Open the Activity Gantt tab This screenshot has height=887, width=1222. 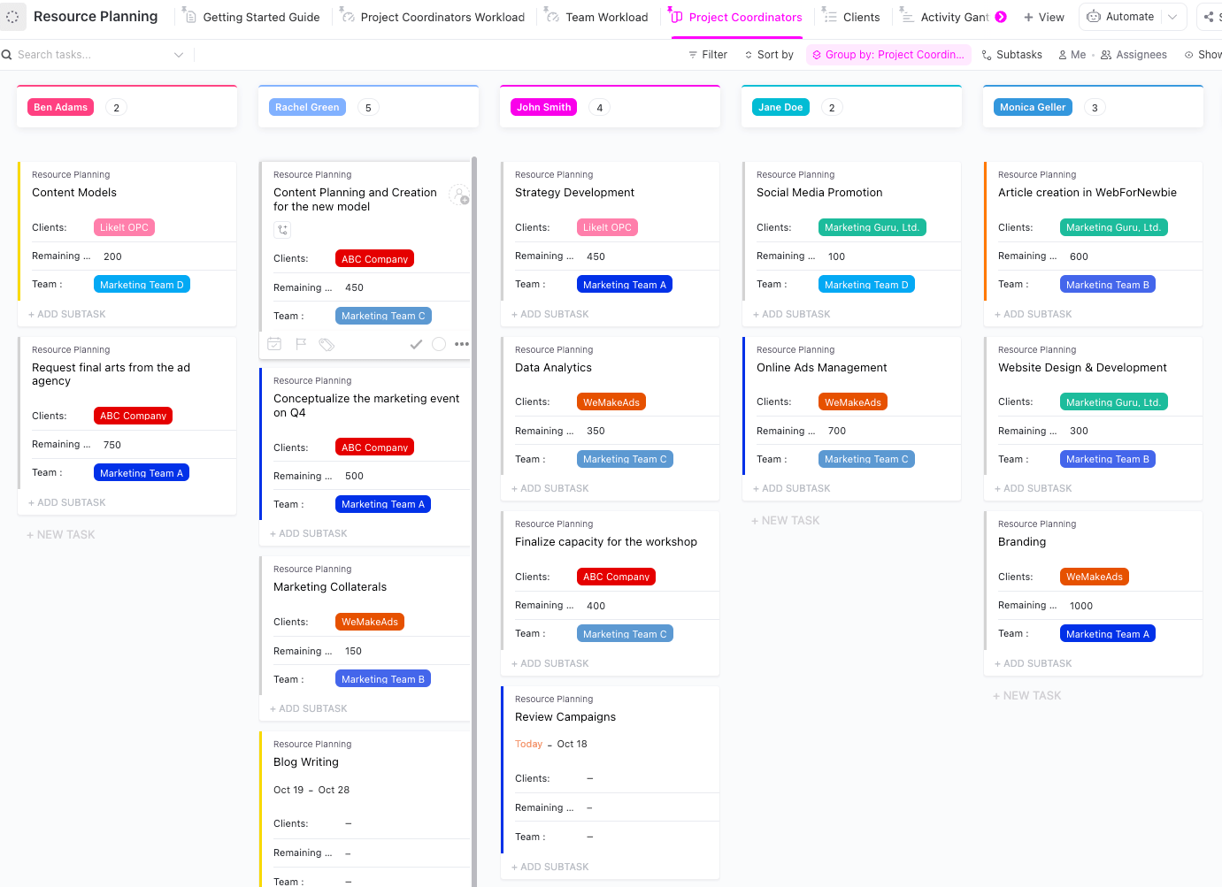[945, 17]
